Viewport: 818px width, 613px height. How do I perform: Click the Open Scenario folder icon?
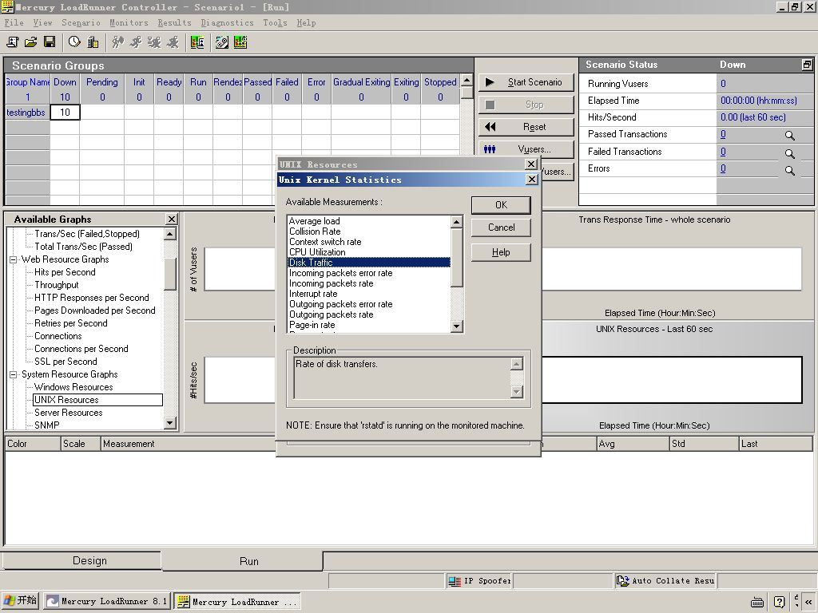31,42
